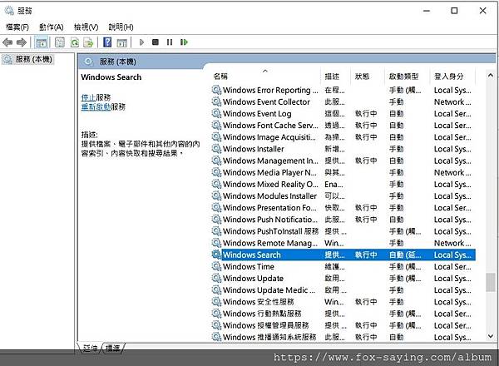Screen dimensions: 499x366
Task: Sort by 名稱 column header
Action: pyautogui.click(x=266, y=77)
